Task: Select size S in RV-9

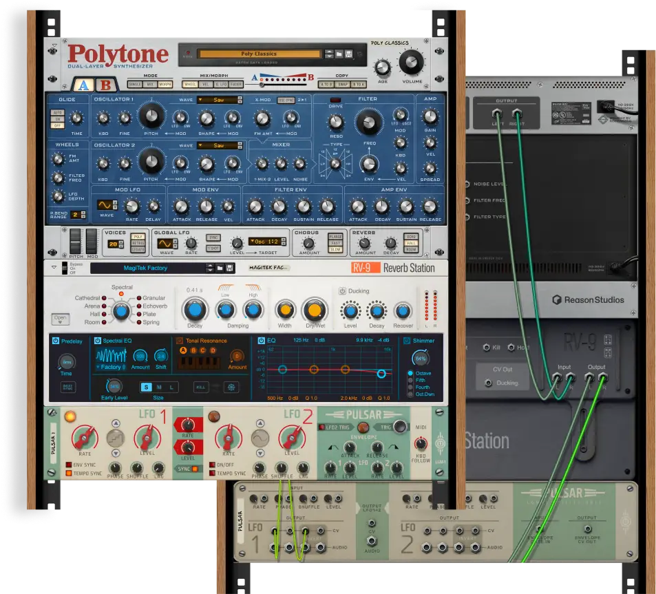Action: click(x=146, y=388)
